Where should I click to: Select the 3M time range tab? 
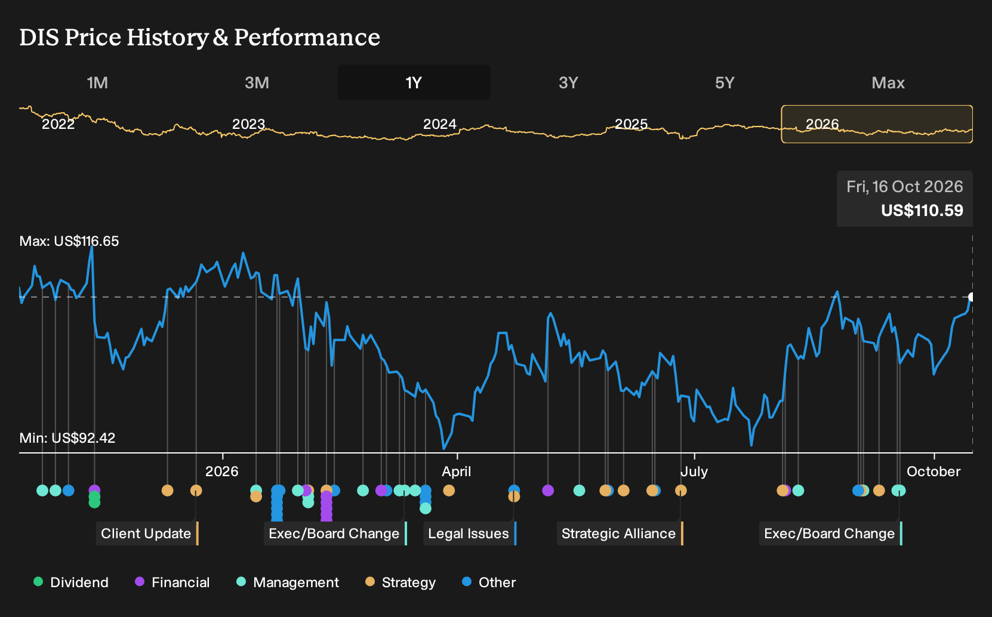(257, 82)
